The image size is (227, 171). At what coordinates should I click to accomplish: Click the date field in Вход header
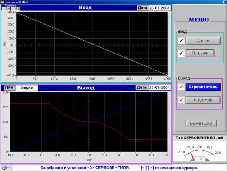[159, 8]
